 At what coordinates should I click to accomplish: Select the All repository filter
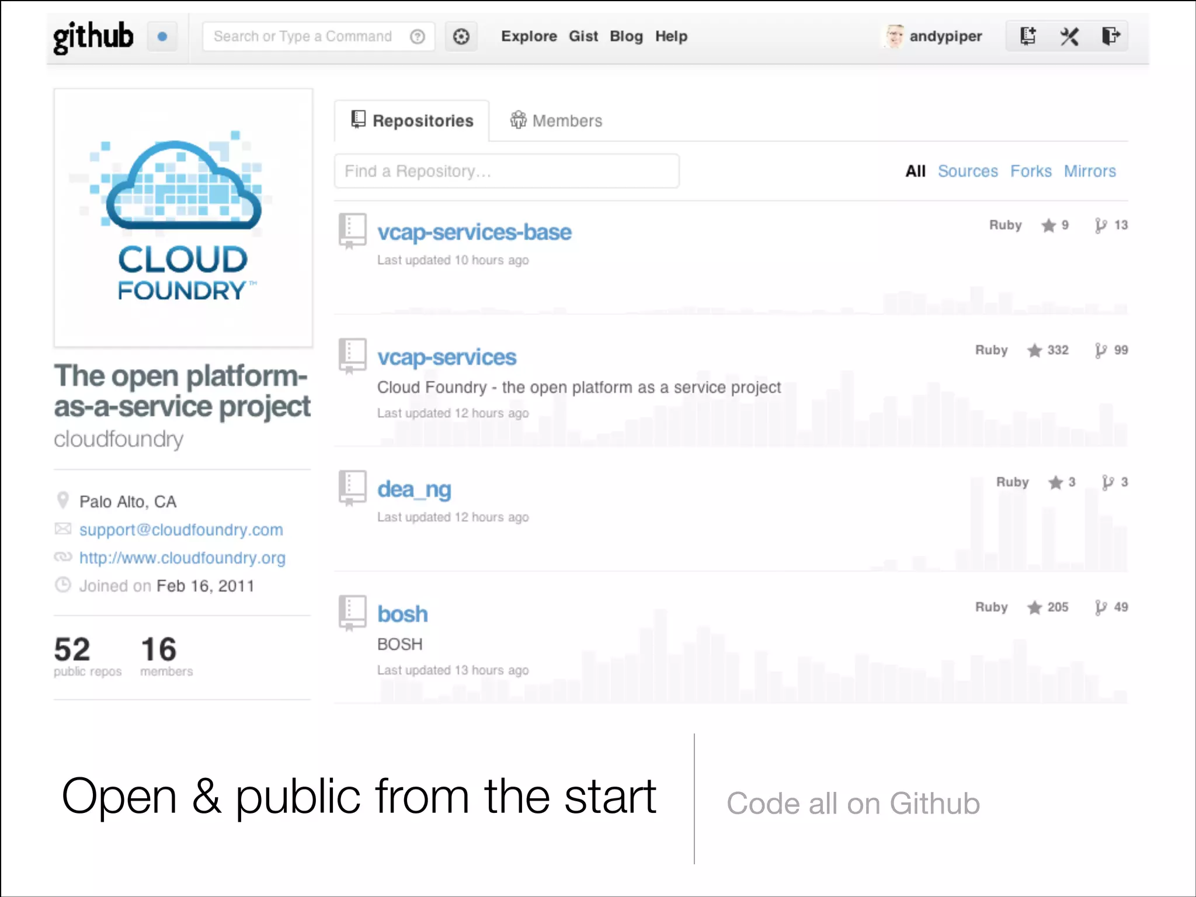point(915,171)
